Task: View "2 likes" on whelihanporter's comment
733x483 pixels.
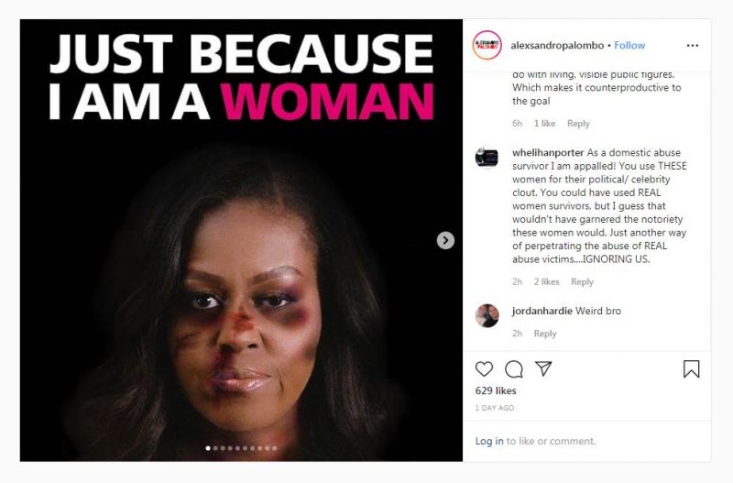Action: click(x=547, y=282)
